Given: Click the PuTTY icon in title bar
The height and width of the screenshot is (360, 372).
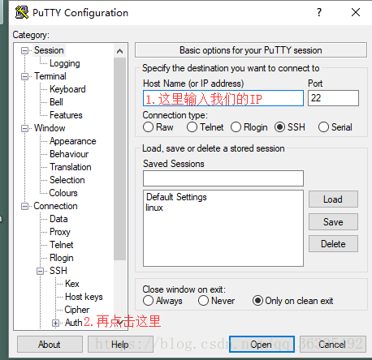Looking at the screenshot, I should [22, 12].
